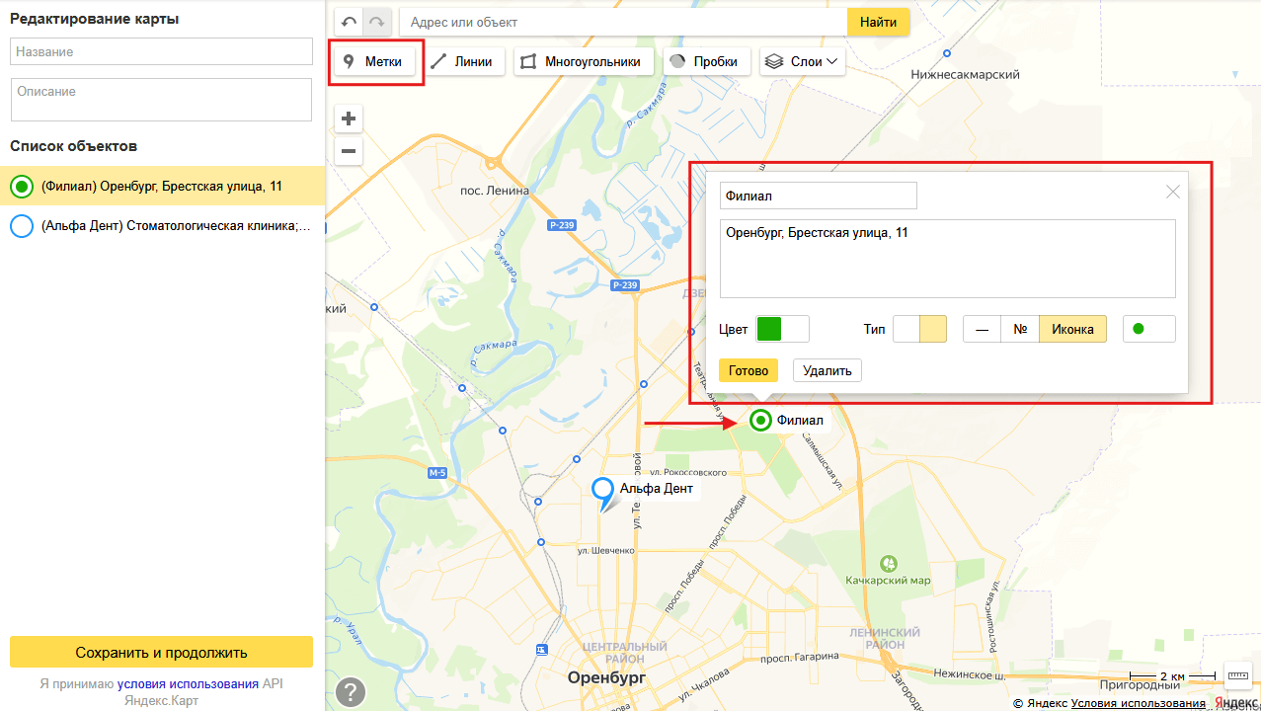Screen dimensions: 1261x711
Task: Click the rail stop marker above Нижнесакмарский
Action: click(x=948, y=53)
